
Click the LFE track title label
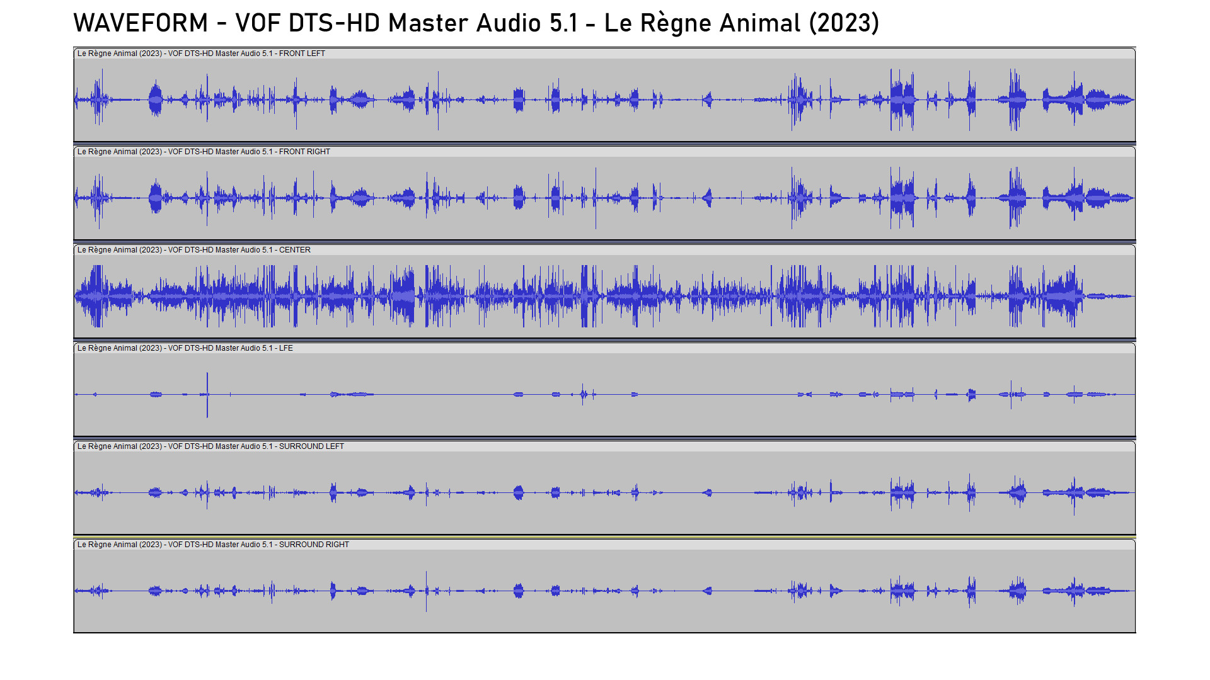click(x=185, y=348)
